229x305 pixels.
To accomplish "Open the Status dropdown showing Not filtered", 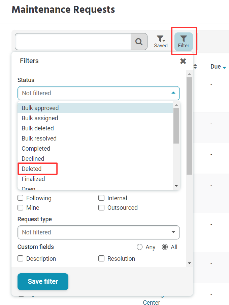I will click(98, 93).
